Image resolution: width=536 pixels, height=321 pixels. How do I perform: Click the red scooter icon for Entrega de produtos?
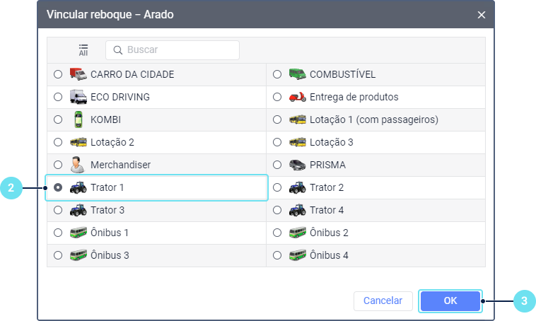point(298,97)
